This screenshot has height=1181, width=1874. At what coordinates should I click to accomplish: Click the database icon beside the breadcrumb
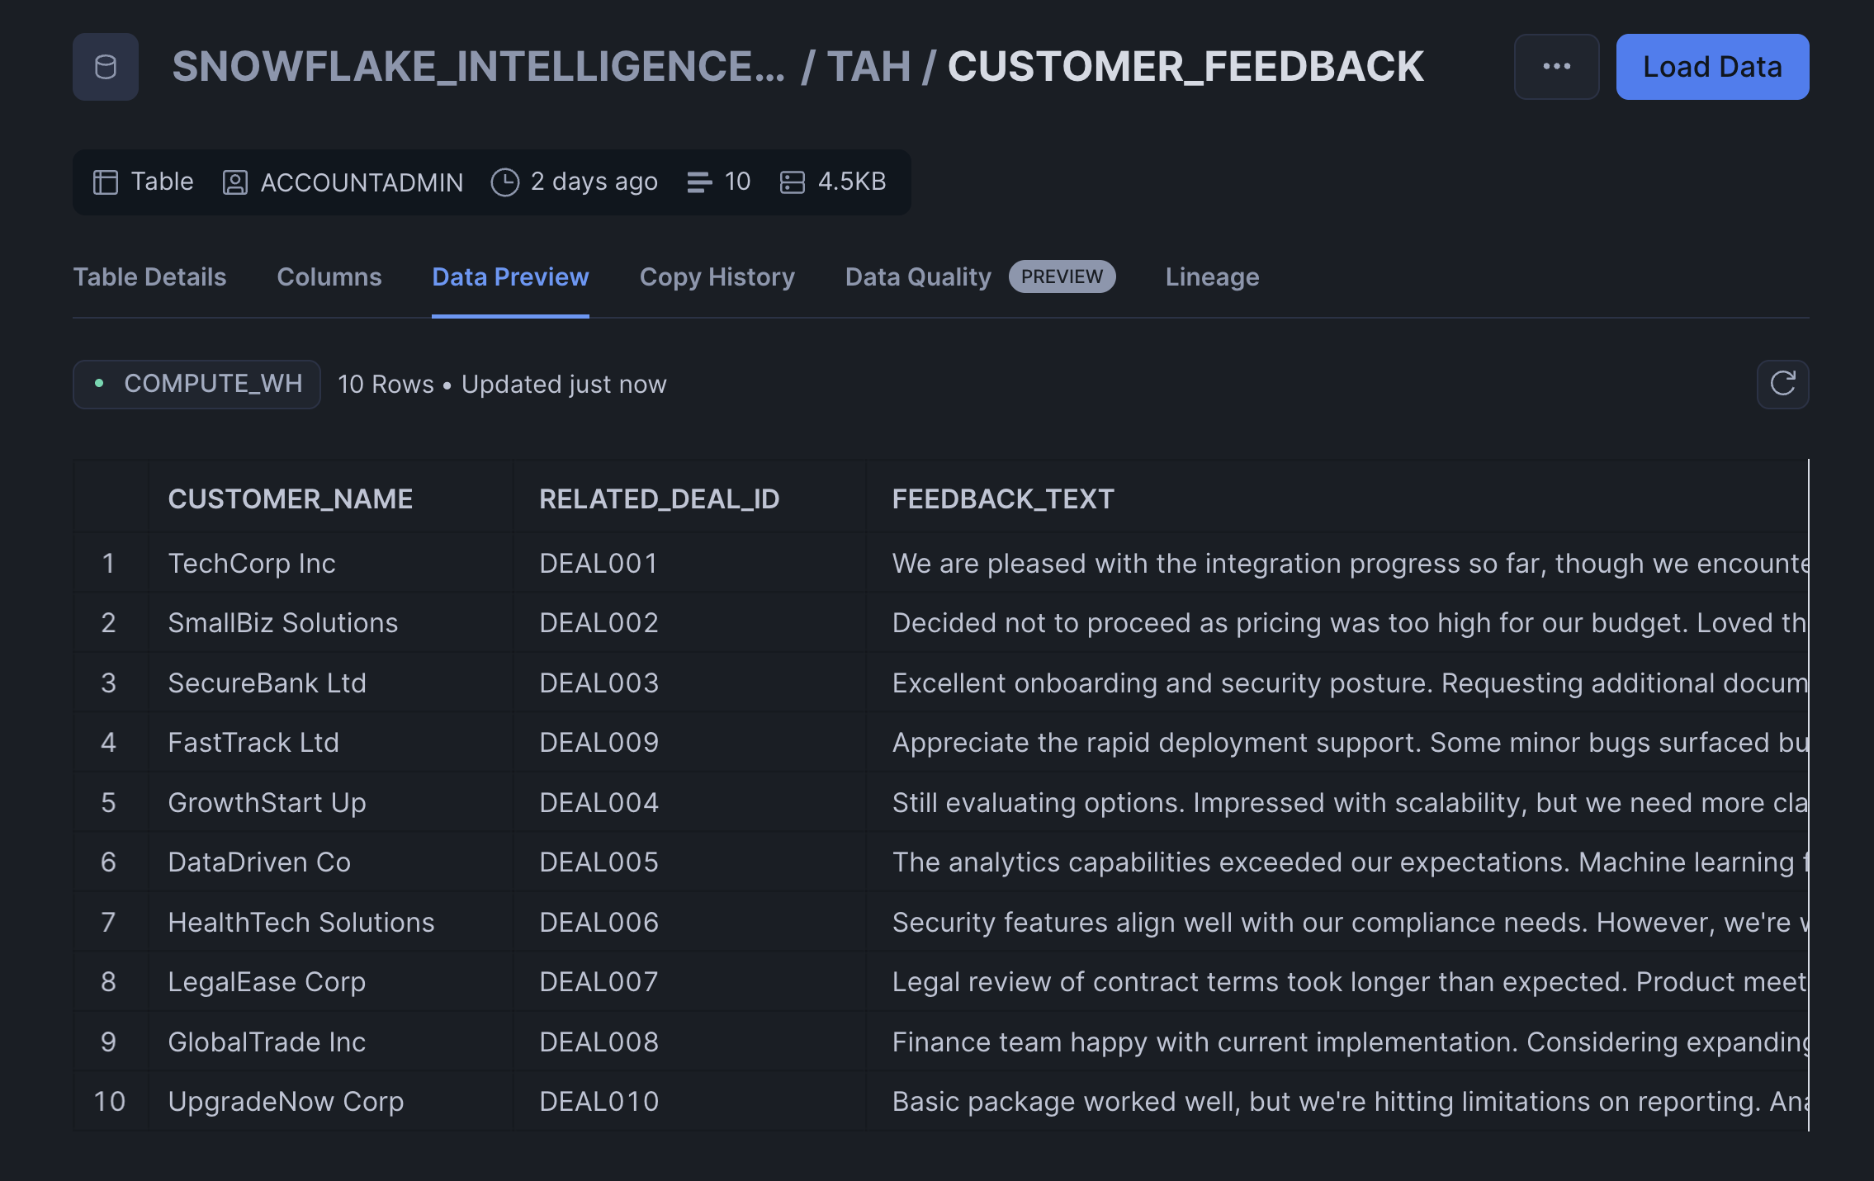tap(106, 67)
